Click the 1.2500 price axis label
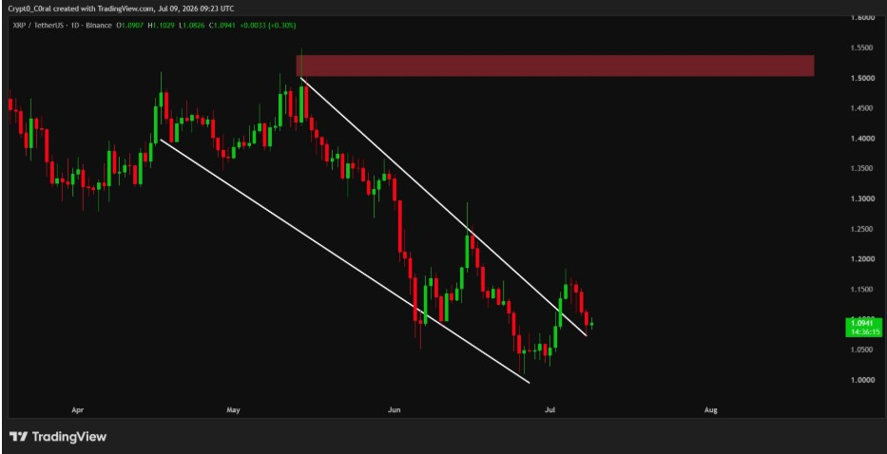The height and width of the screenshot is (454, 887). pos(863,229)
